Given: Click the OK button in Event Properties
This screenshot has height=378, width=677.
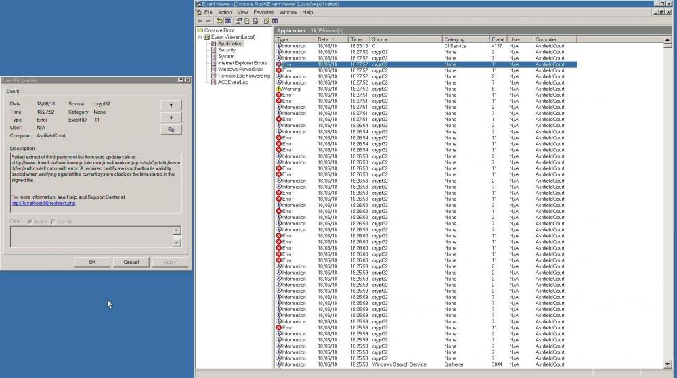Looking at the screenshot, I should pyautogui.click(x=92, y=262).
